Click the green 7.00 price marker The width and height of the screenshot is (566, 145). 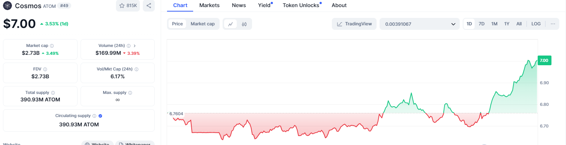point(544,60)
